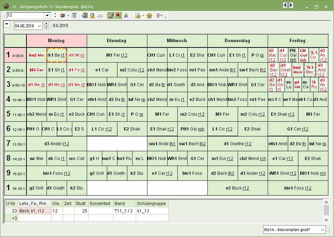Select the cell Beck, k1, r12

click(35, 211)
